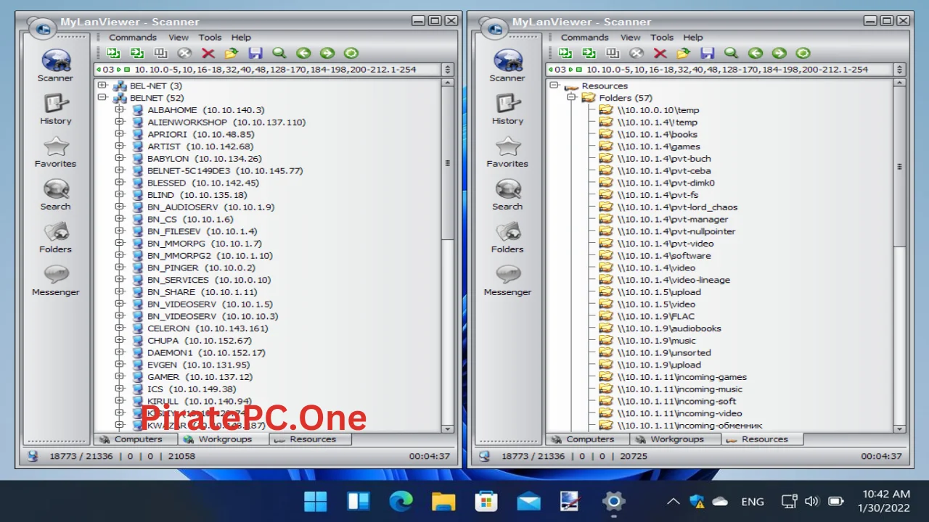The height and width of the screenshot is (522, 929).
Task: Click floppy save icon in right toolbar
Action: 708,53
